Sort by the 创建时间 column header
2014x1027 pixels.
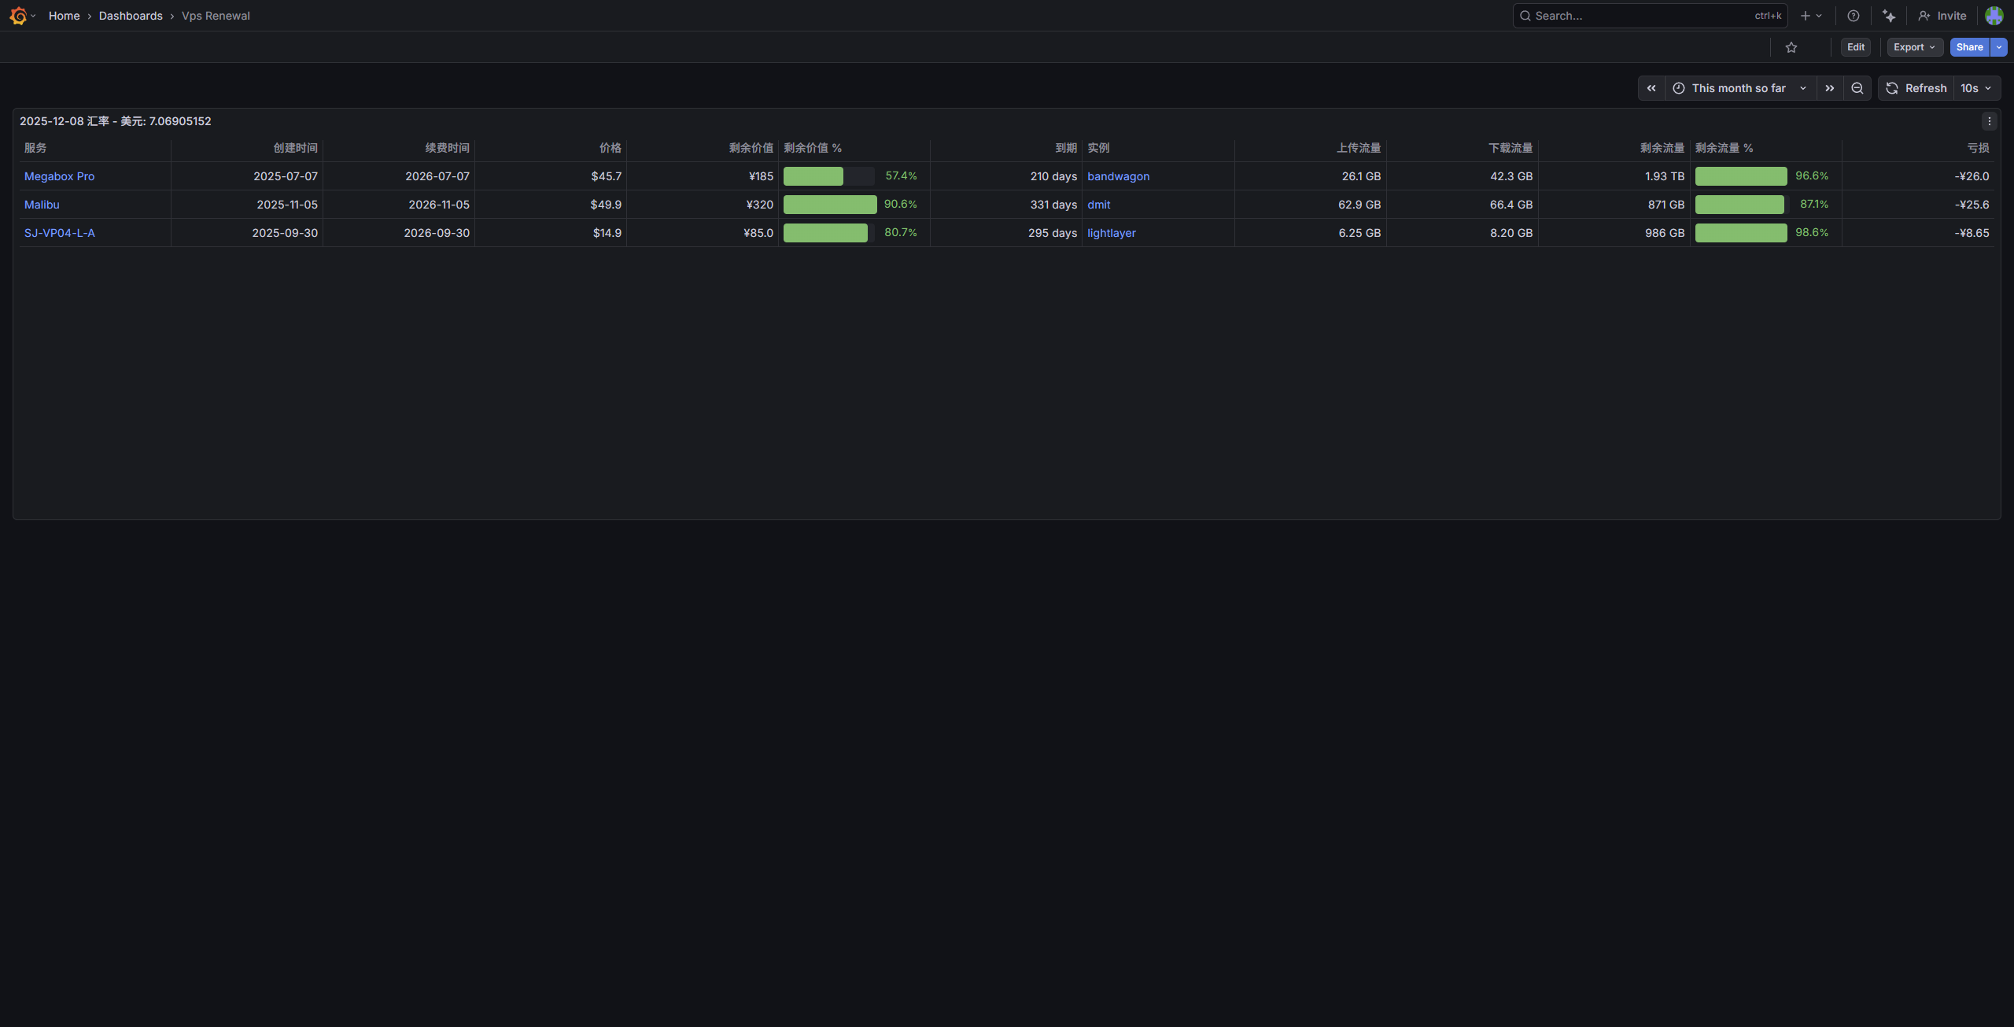295,148
